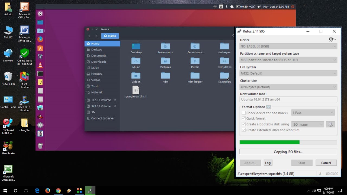This screenshot has width=347, height=195.
Task: Click the Log button in Rufus
Action: (268, 163)
